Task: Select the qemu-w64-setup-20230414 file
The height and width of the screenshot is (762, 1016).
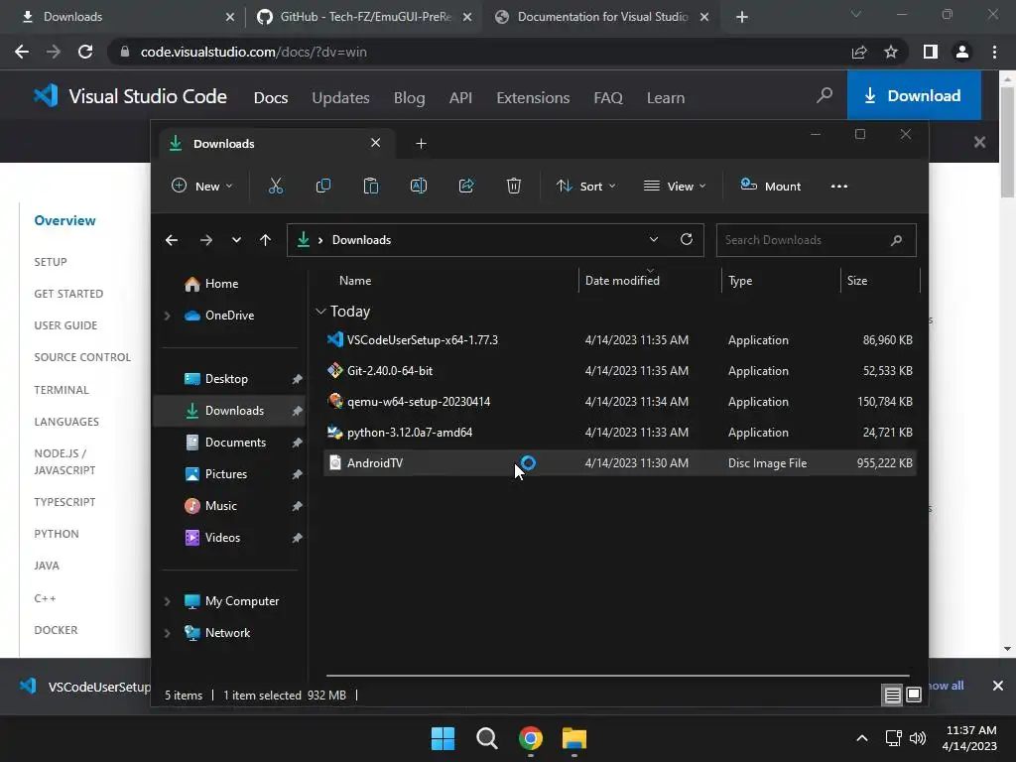Action: pyautogui.click(x=620, y=402)
